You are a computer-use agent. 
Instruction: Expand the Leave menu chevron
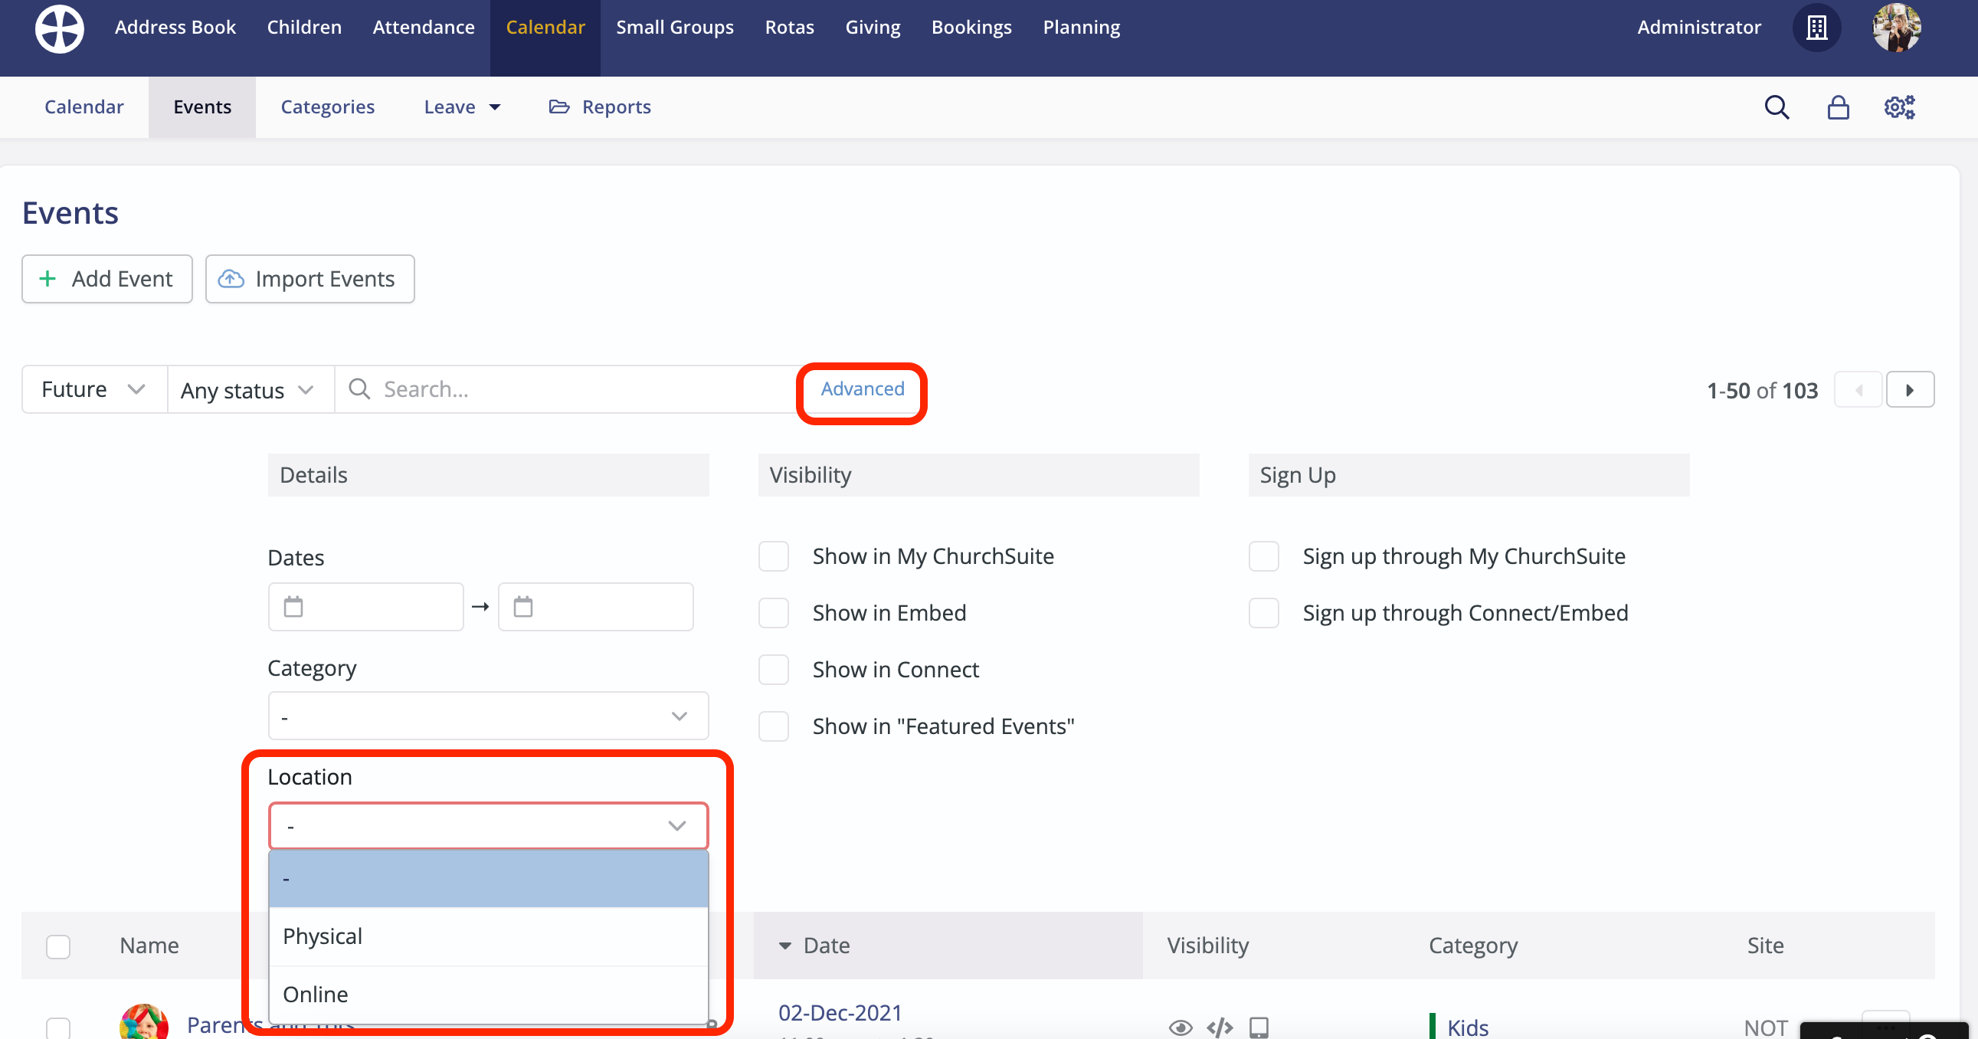pyautogui.click(x=495, y=107)
